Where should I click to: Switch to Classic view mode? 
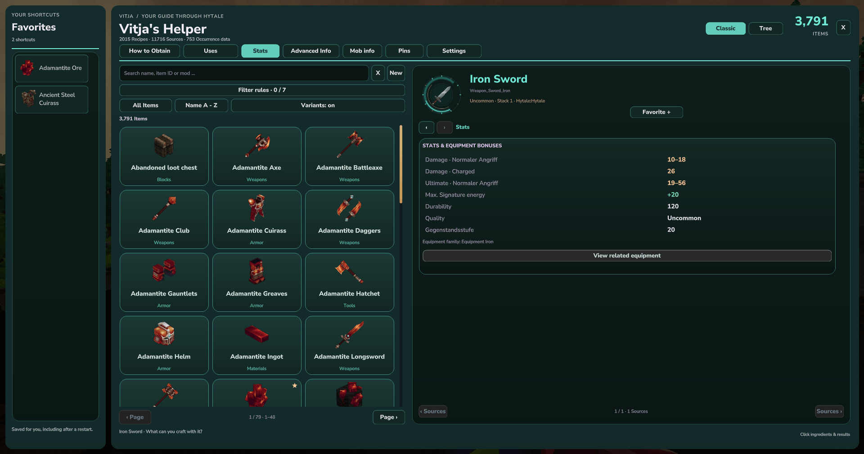coord(725,28)
